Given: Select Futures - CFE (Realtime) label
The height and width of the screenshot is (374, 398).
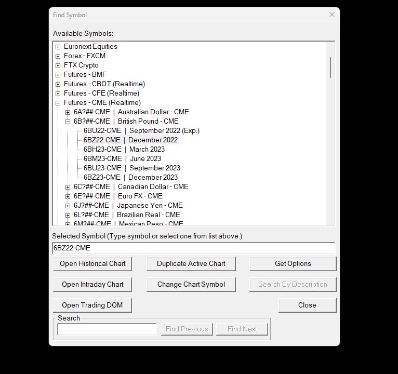Looking at the screenshot, I should 101,94.
